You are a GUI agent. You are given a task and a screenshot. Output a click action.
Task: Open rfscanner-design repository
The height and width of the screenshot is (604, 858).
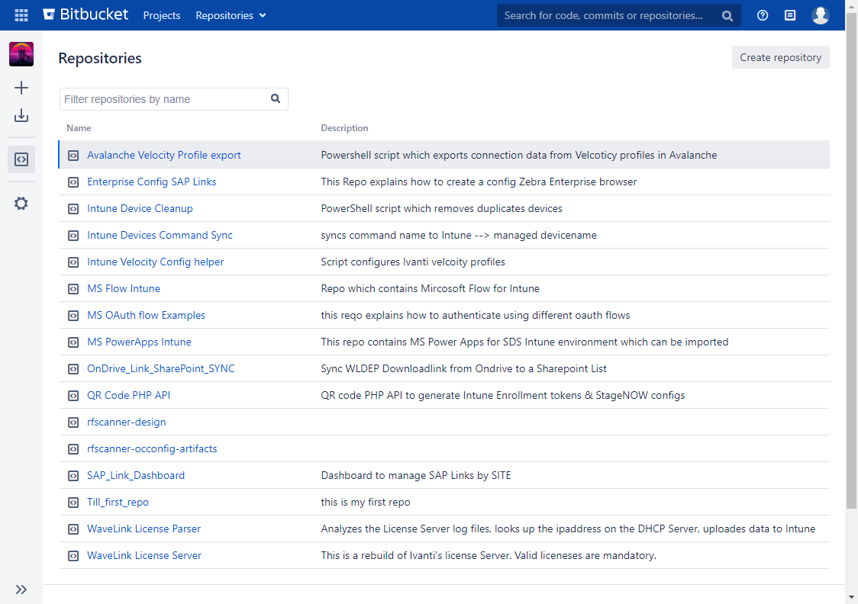point(127,422)
